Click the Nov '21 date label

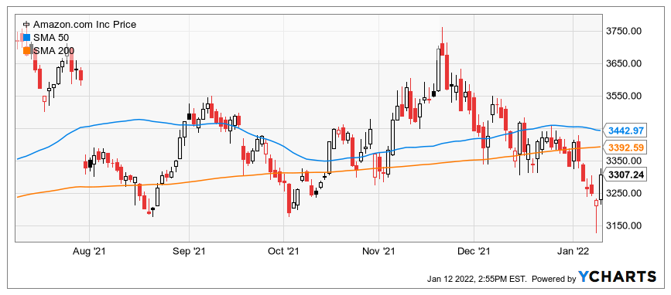point(379,251)
